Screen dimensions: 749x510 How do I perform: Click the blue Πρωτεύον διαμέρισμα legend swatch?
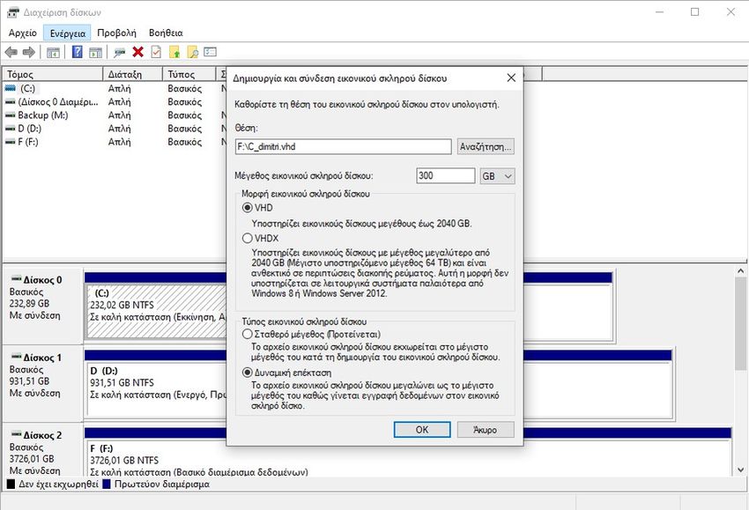[x=107, y=484]
